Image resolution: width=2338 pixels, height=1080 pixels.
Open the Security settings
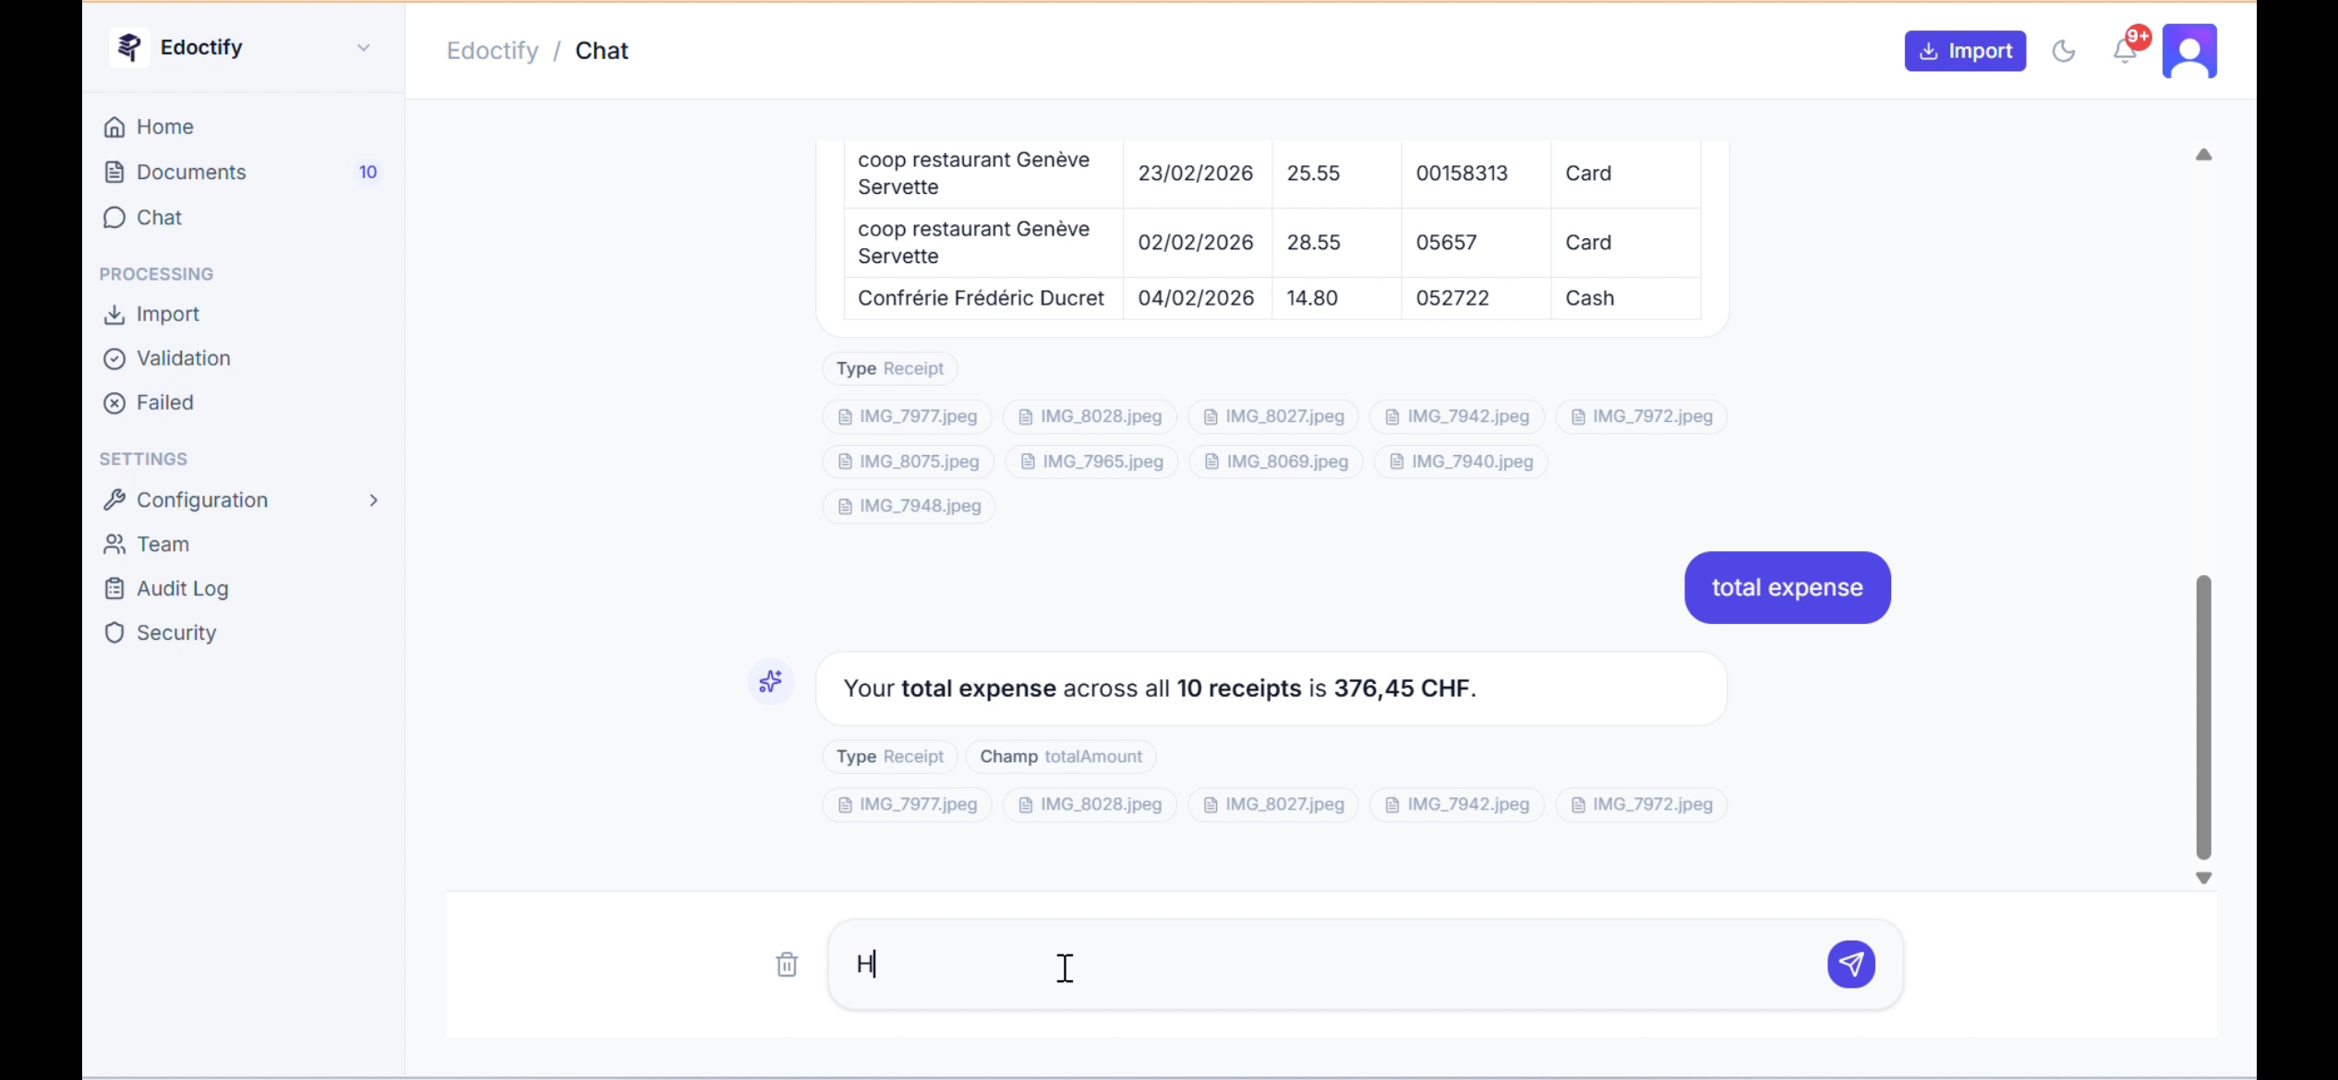[x=176, y=632]
